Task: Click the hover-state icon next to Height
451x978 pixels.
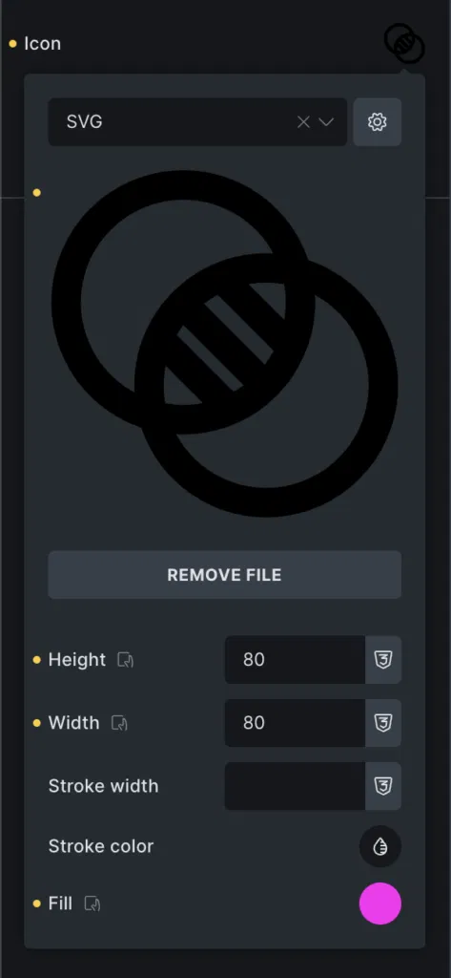Action: 126,660
